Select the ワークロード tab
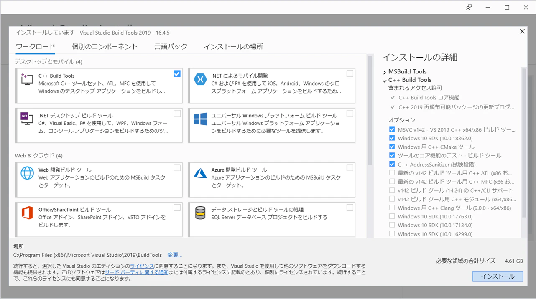 [36, 47]
